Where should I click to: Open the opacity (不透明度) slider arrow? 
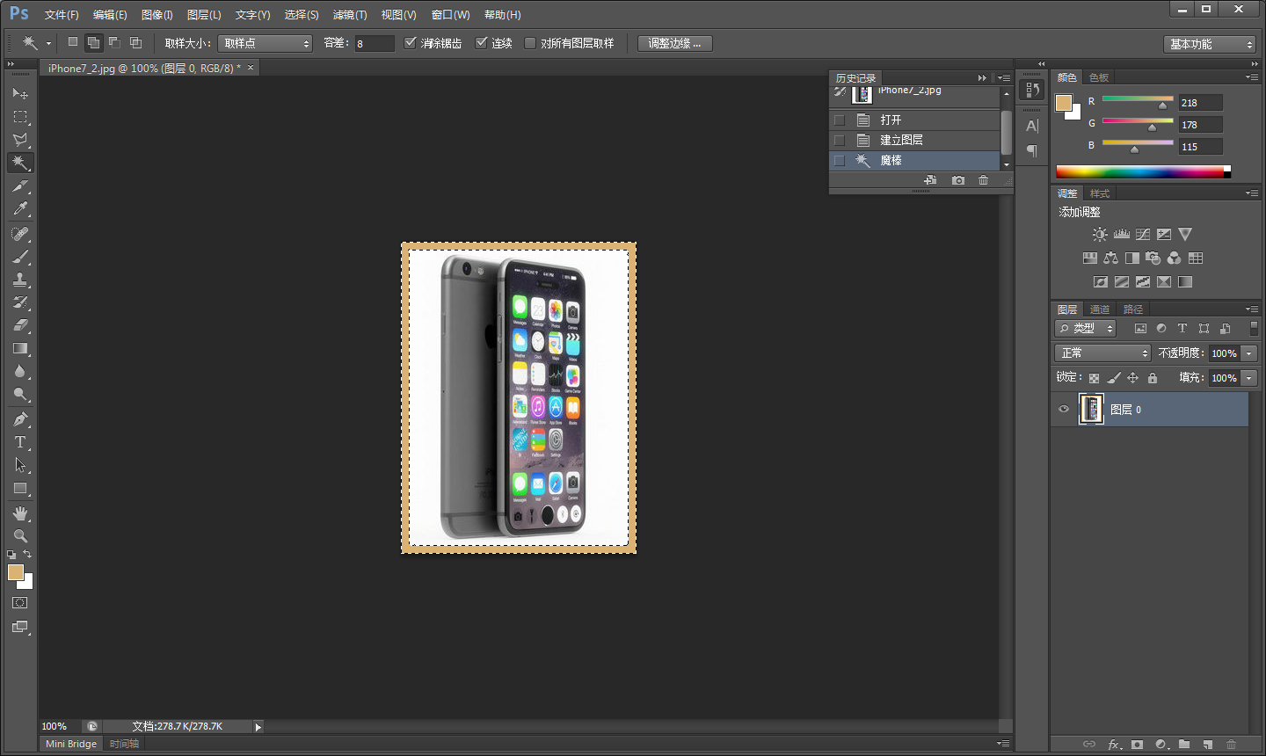pyautogui.click(x=1248, y=353)
